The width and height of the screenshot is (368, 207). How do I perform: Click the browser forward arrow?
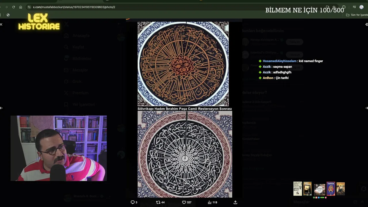pyautogui.click(x=6, y=7)
